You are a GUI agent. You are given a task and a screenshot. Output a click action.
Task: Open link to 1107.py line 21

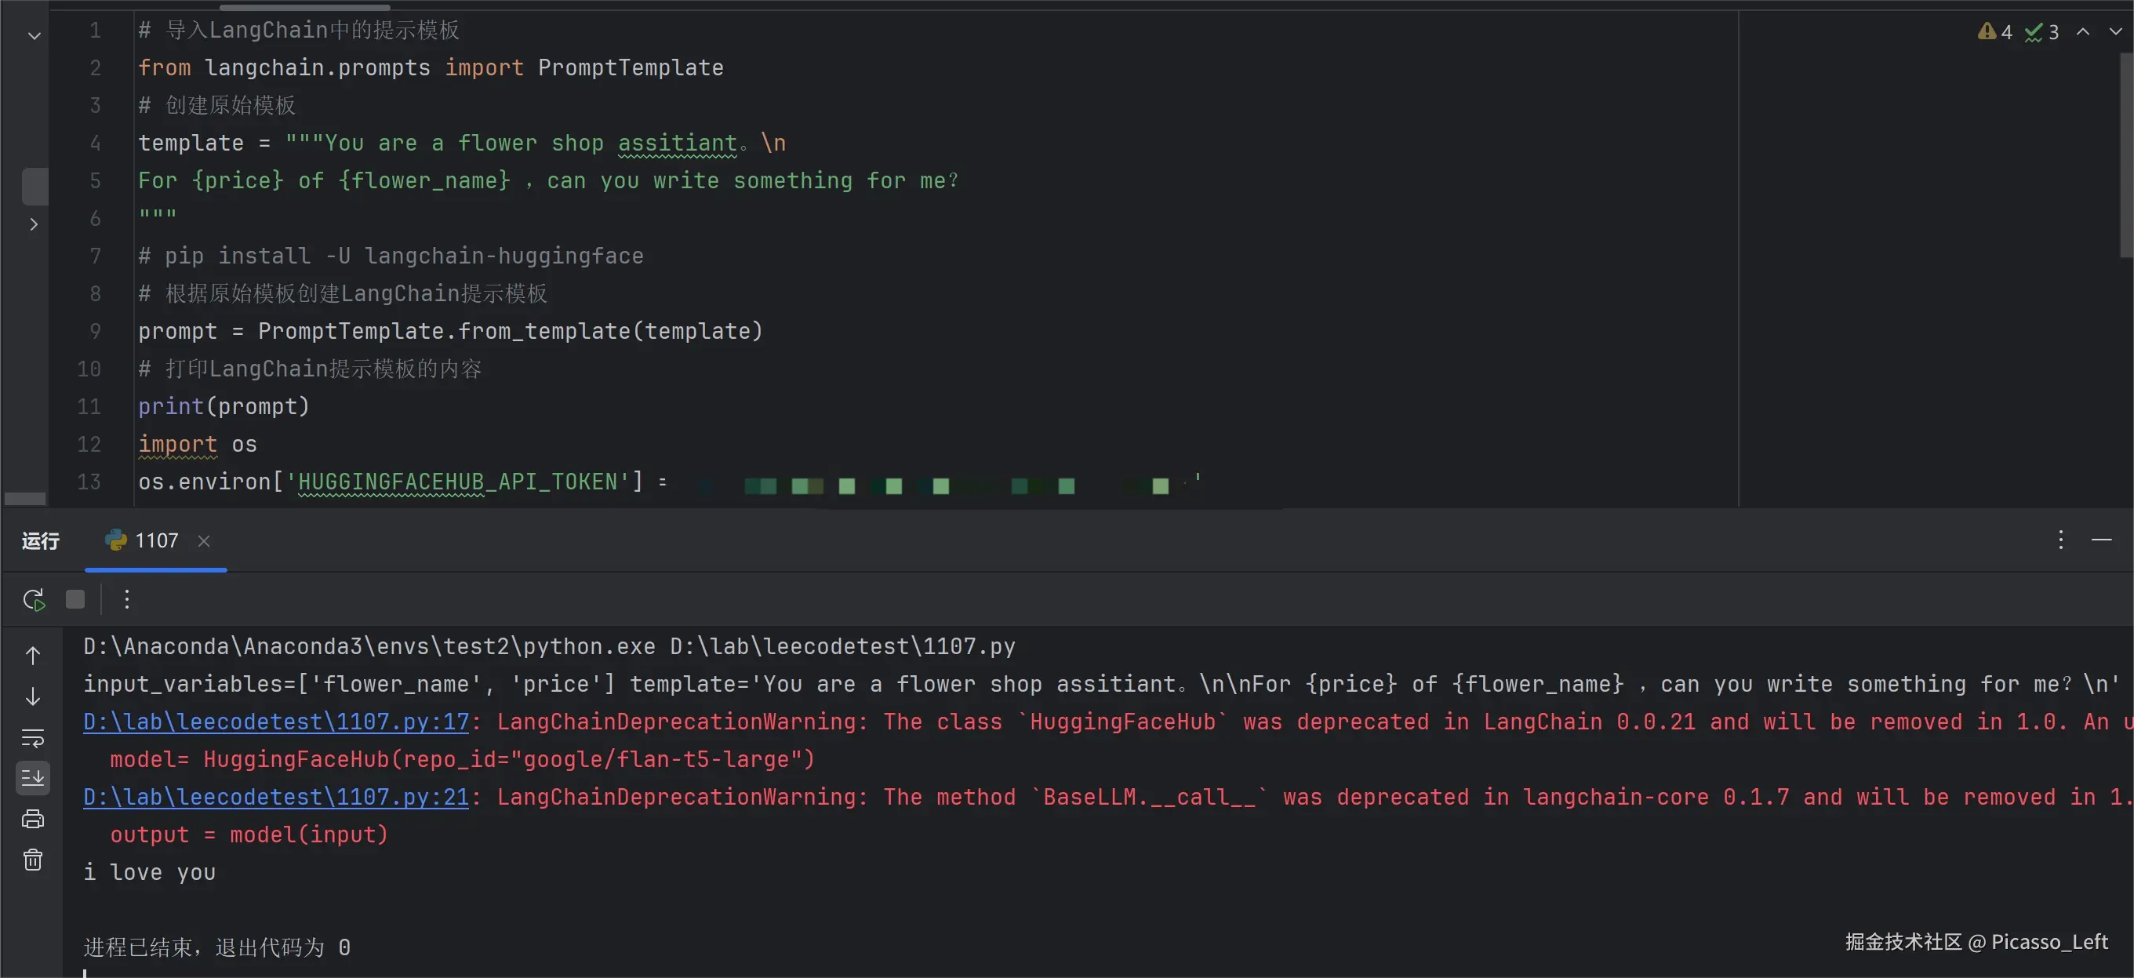[276, 797]
